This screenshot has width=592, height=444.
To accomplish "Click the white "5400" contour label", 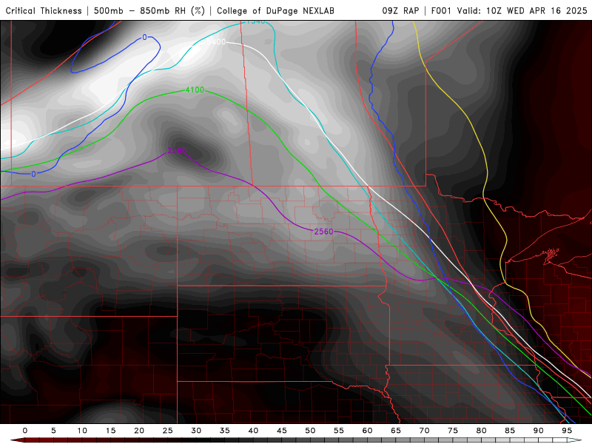I will tap(216, 42).
